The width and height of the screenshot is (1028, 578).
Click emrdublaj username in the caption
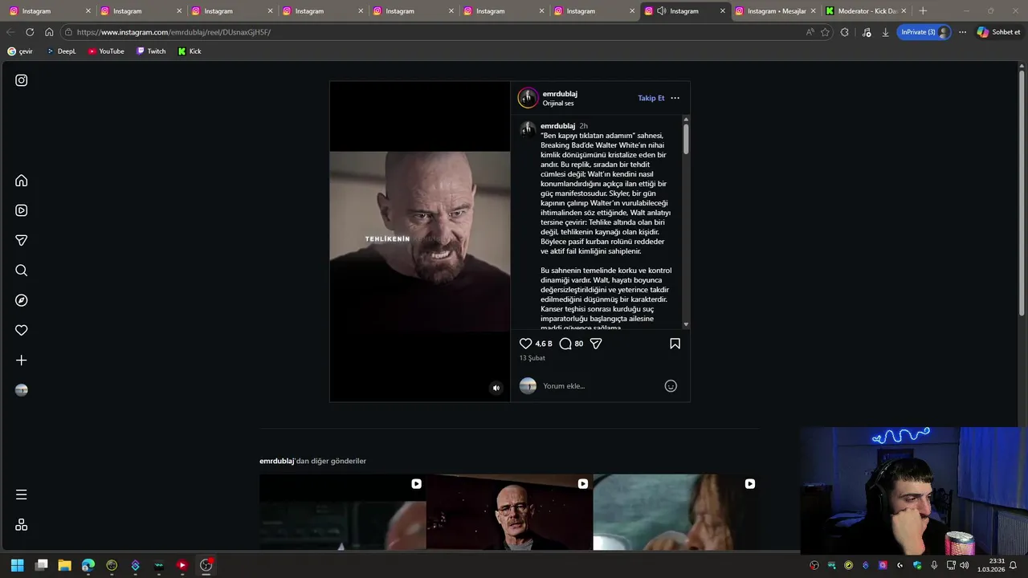pos(557,126)
